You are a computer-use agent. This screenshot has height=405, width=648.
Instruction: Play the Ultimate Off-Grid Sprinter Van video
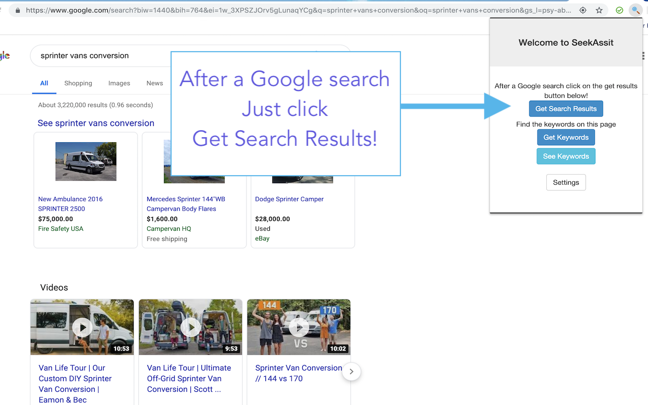point(190,327)
